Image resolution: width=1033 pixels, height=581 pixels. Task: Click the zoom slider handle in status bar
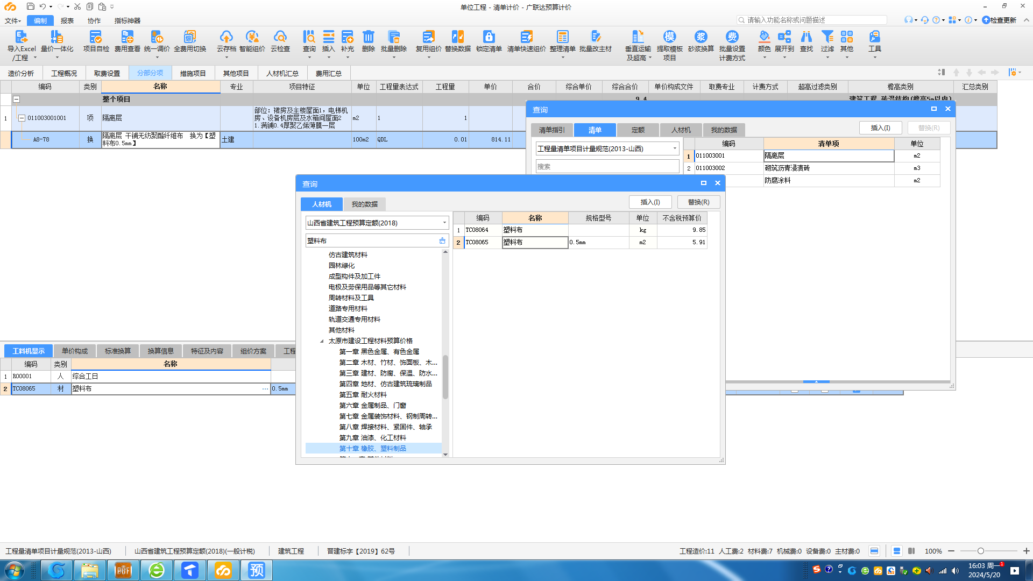click(980, 551)
